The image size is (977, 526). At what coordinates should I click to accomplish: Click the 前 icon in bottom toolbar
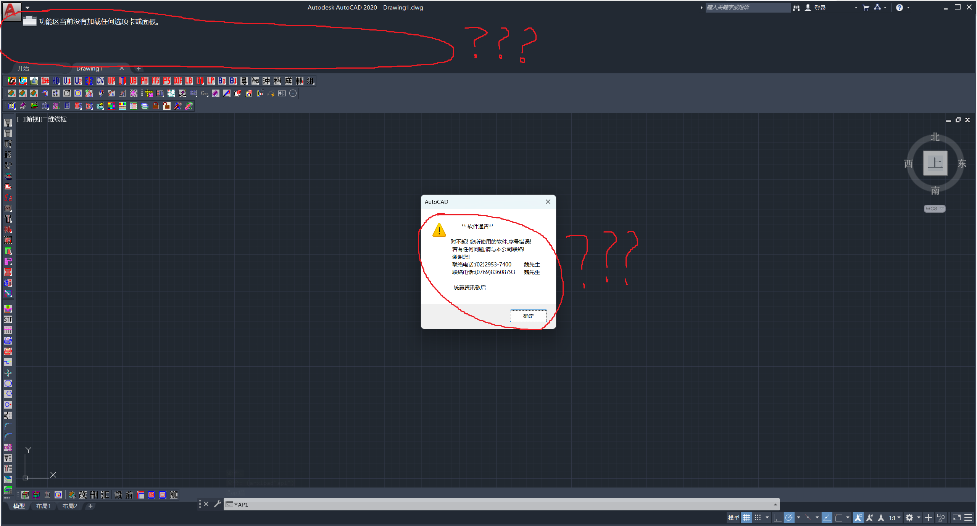tap(129, 495)
